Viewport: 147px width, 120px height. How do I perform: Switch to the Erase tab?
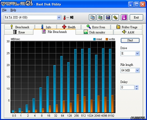(19, 32)
